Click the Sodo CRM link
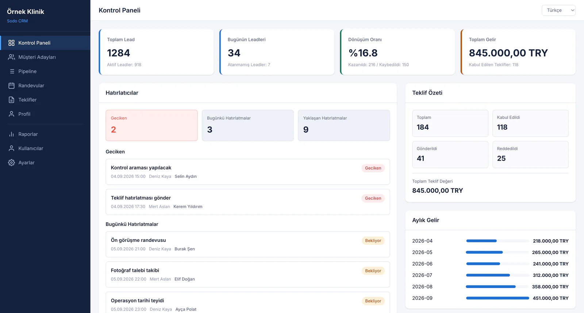The width and height of the screenshot is (584, 313). [17, 21]
